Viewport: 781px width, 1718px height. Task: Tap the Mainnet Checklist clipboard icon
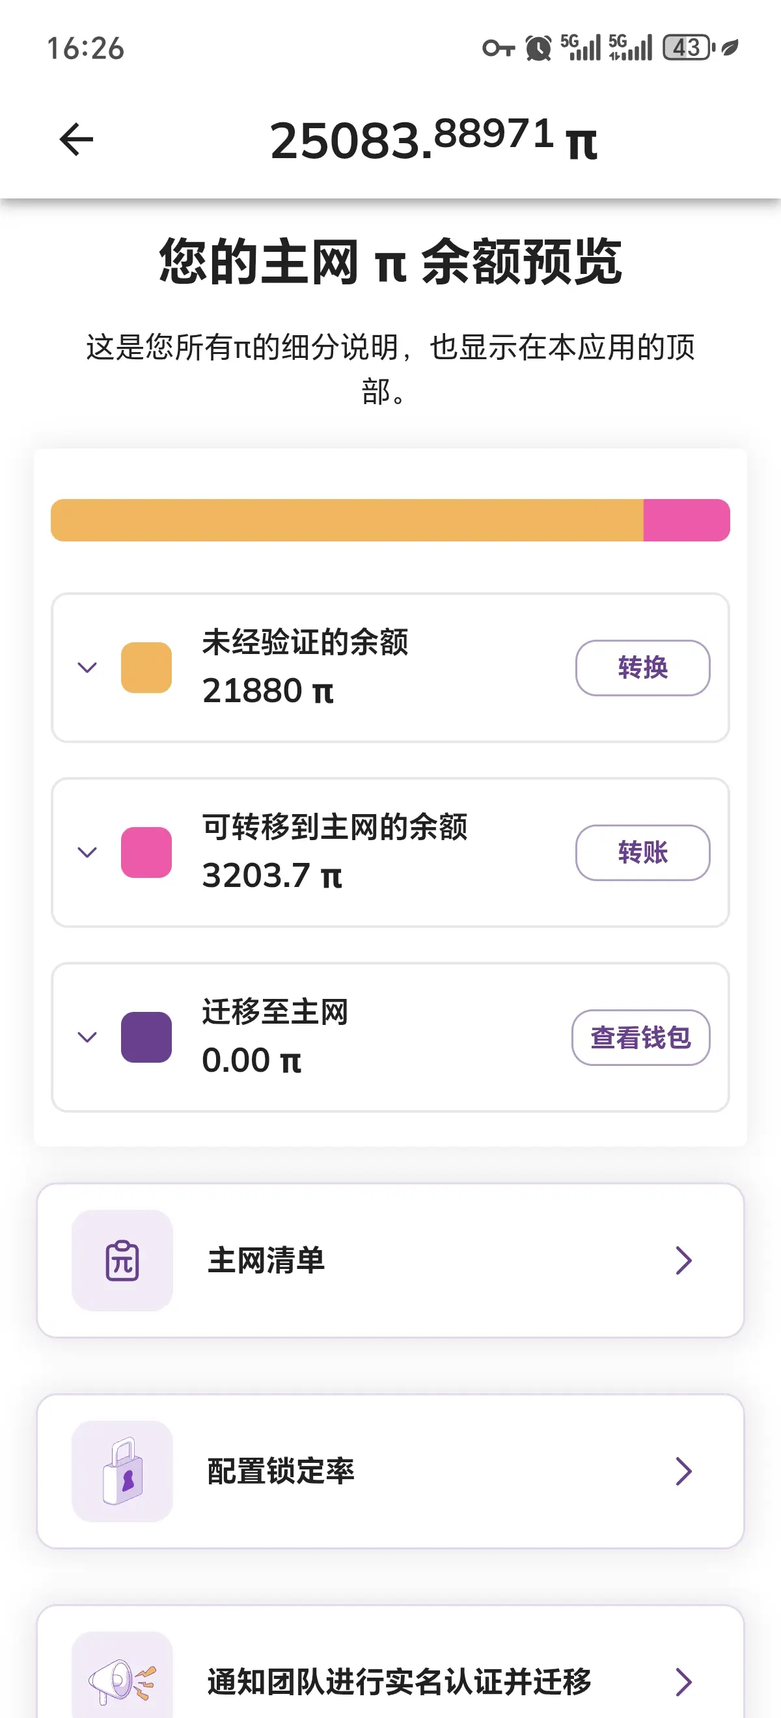122,1260
